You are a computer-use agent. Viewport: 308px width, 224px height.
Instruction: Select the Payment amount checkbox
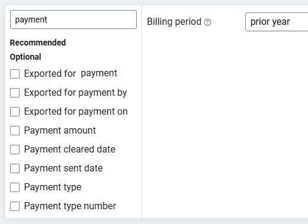[15, 131]
